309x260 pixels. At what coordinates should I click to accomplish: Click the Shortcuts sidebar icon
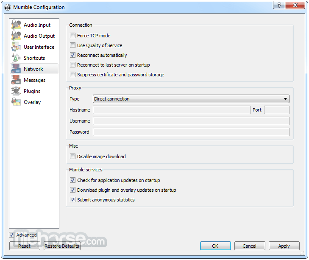[16, 58]
